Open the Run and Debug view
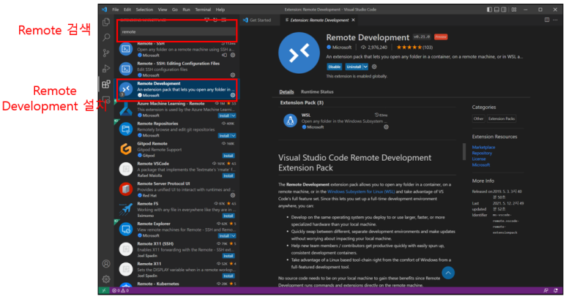Image resolution: width=566 pixels, height=296 pixels. tap(106, 69)
